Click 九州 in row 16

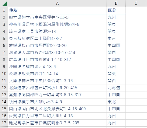click(x=116, y=116)
